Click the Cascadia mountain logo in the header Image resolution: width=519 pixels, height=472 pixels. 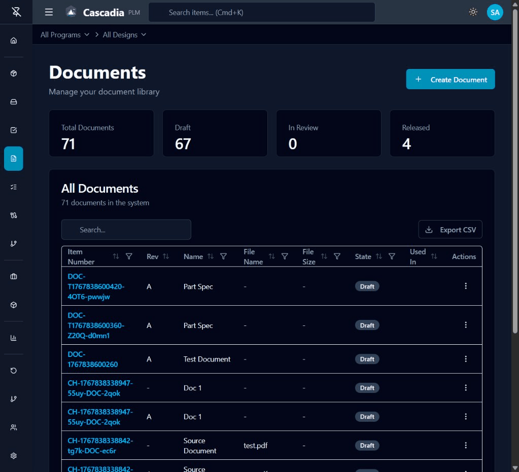[71, 12]
